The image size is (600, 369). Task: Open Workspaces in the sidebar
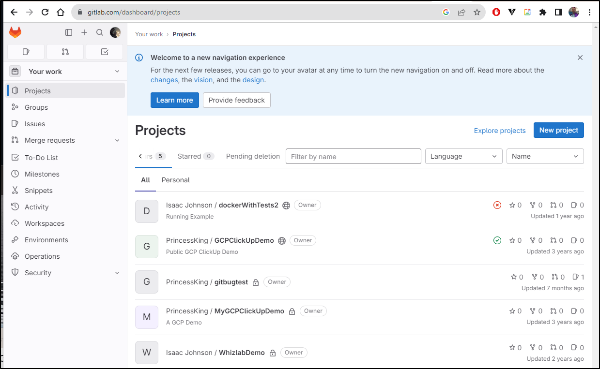pyautogui.click(x=66, y=223)
